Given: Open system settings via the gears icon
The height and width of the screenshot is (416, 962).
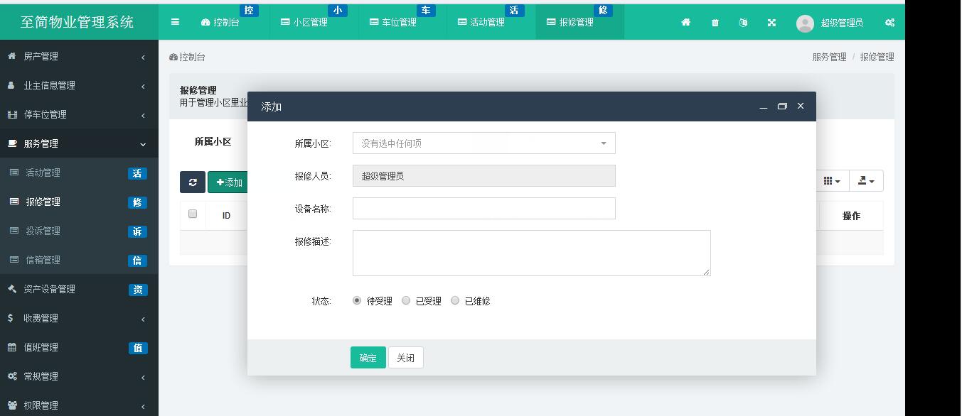Looking at the screenshot, I should pos(889,23).
